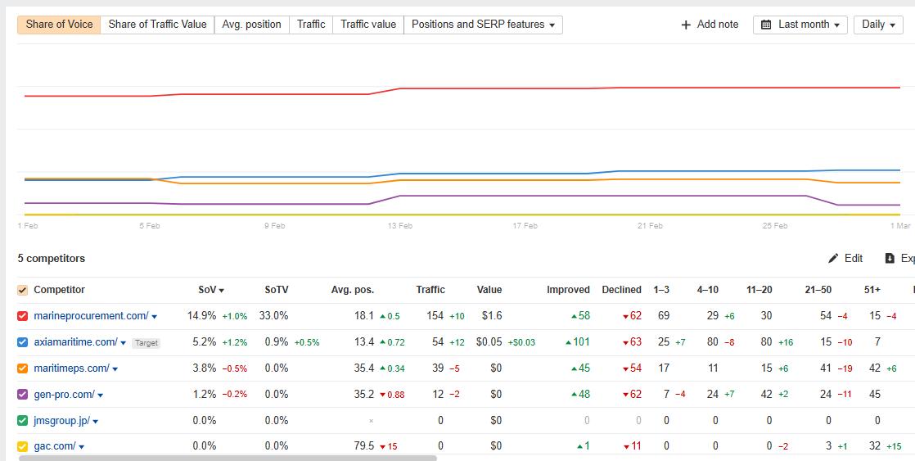This screenshot has width=915, height=461.
Task: Switch to the Share of Traffic Value tab
Action: click(157, 25)
